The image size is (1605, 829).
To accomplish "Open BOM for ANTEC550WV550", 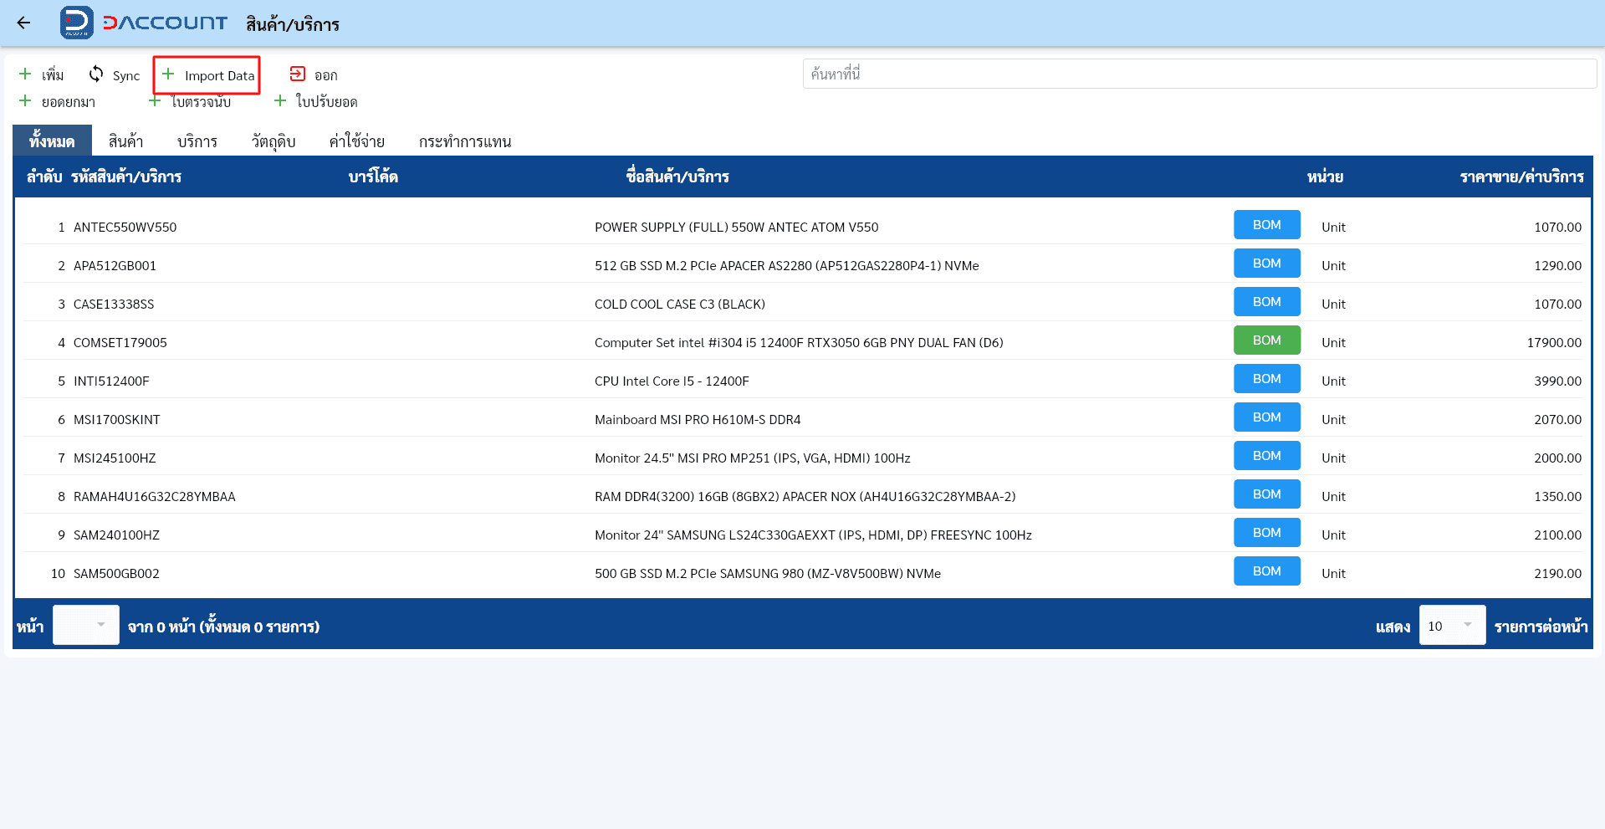I will [1267, 225].
